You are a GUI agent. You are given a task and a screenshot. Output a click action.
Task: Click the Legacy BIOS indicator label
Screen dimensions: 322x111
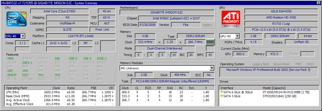(207, 25)
